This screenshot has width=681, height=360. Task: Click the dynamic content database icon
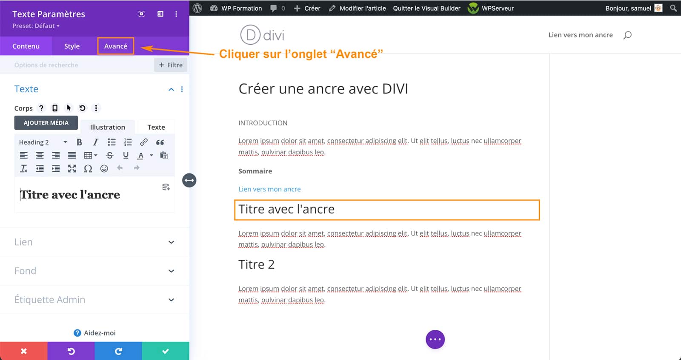(x=166, y=187)
